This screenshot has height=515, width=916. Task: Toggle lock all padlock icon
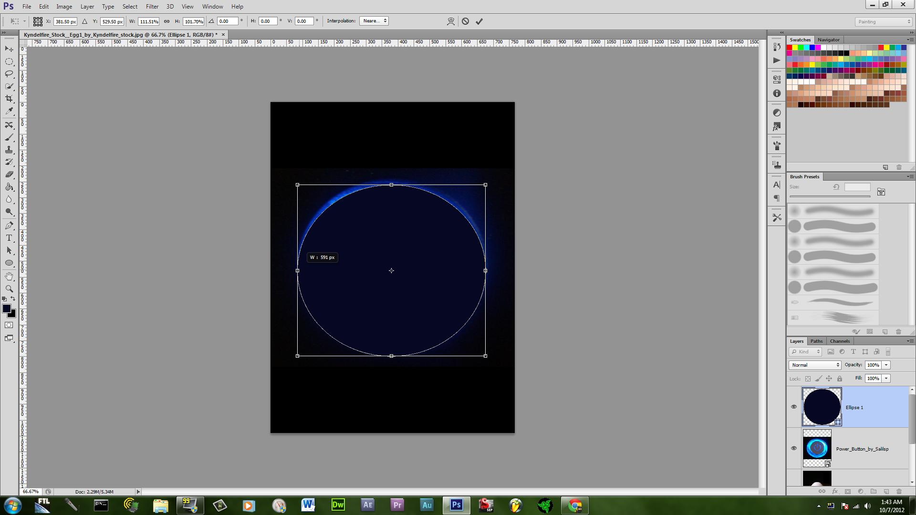[x=840, y=379]
